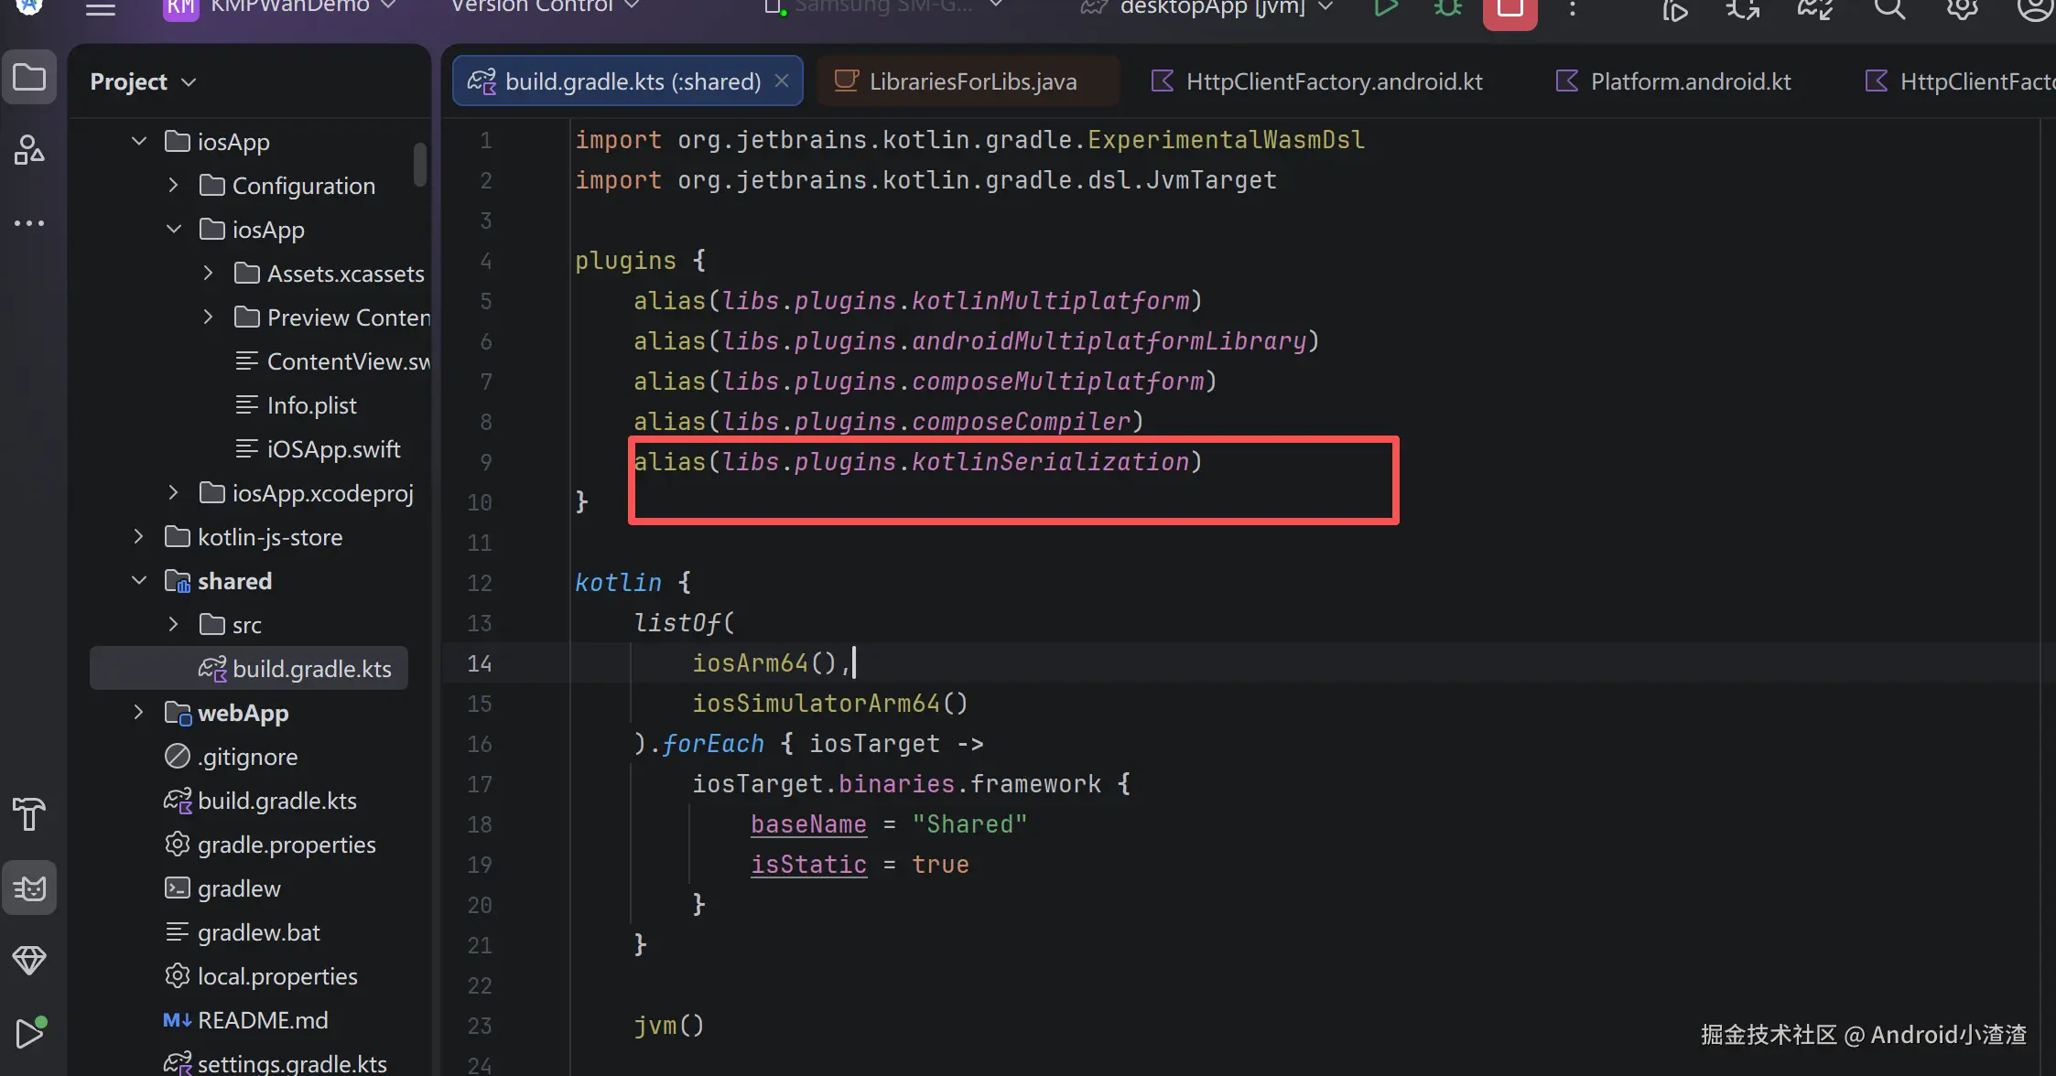2056x1076 pixels.
Task: Click line number 14 in gutter
Action: point(480,663)
